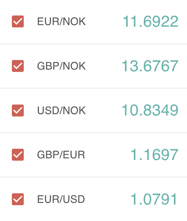
Task: Uncheck the EUR/NOK checkbox
Action: click(x=18, y=21)
